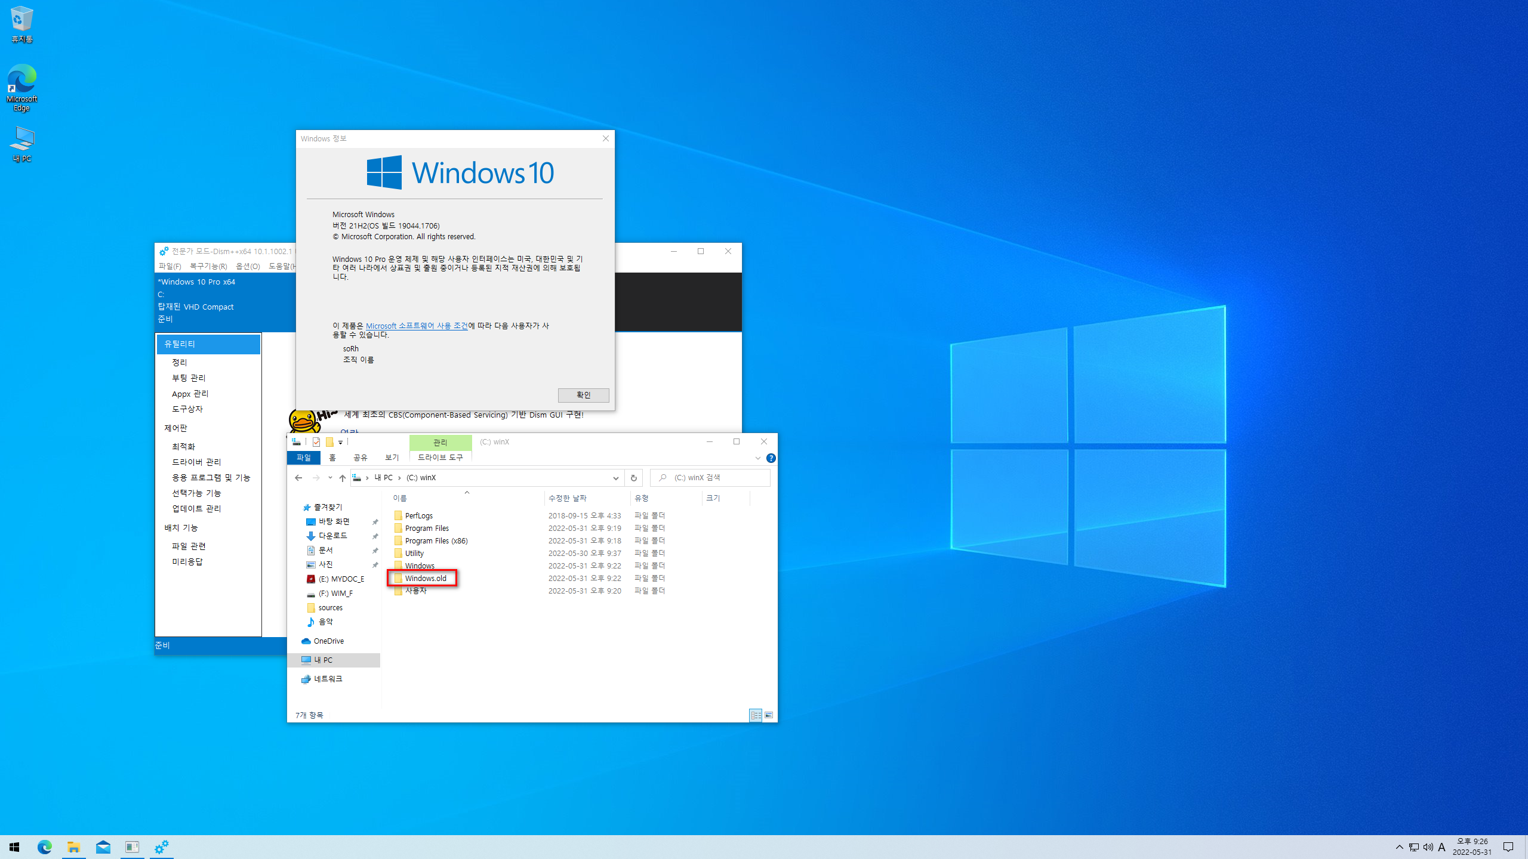Expand path chevron after 내 PC

pyautogui.click(x=399, y=478)
